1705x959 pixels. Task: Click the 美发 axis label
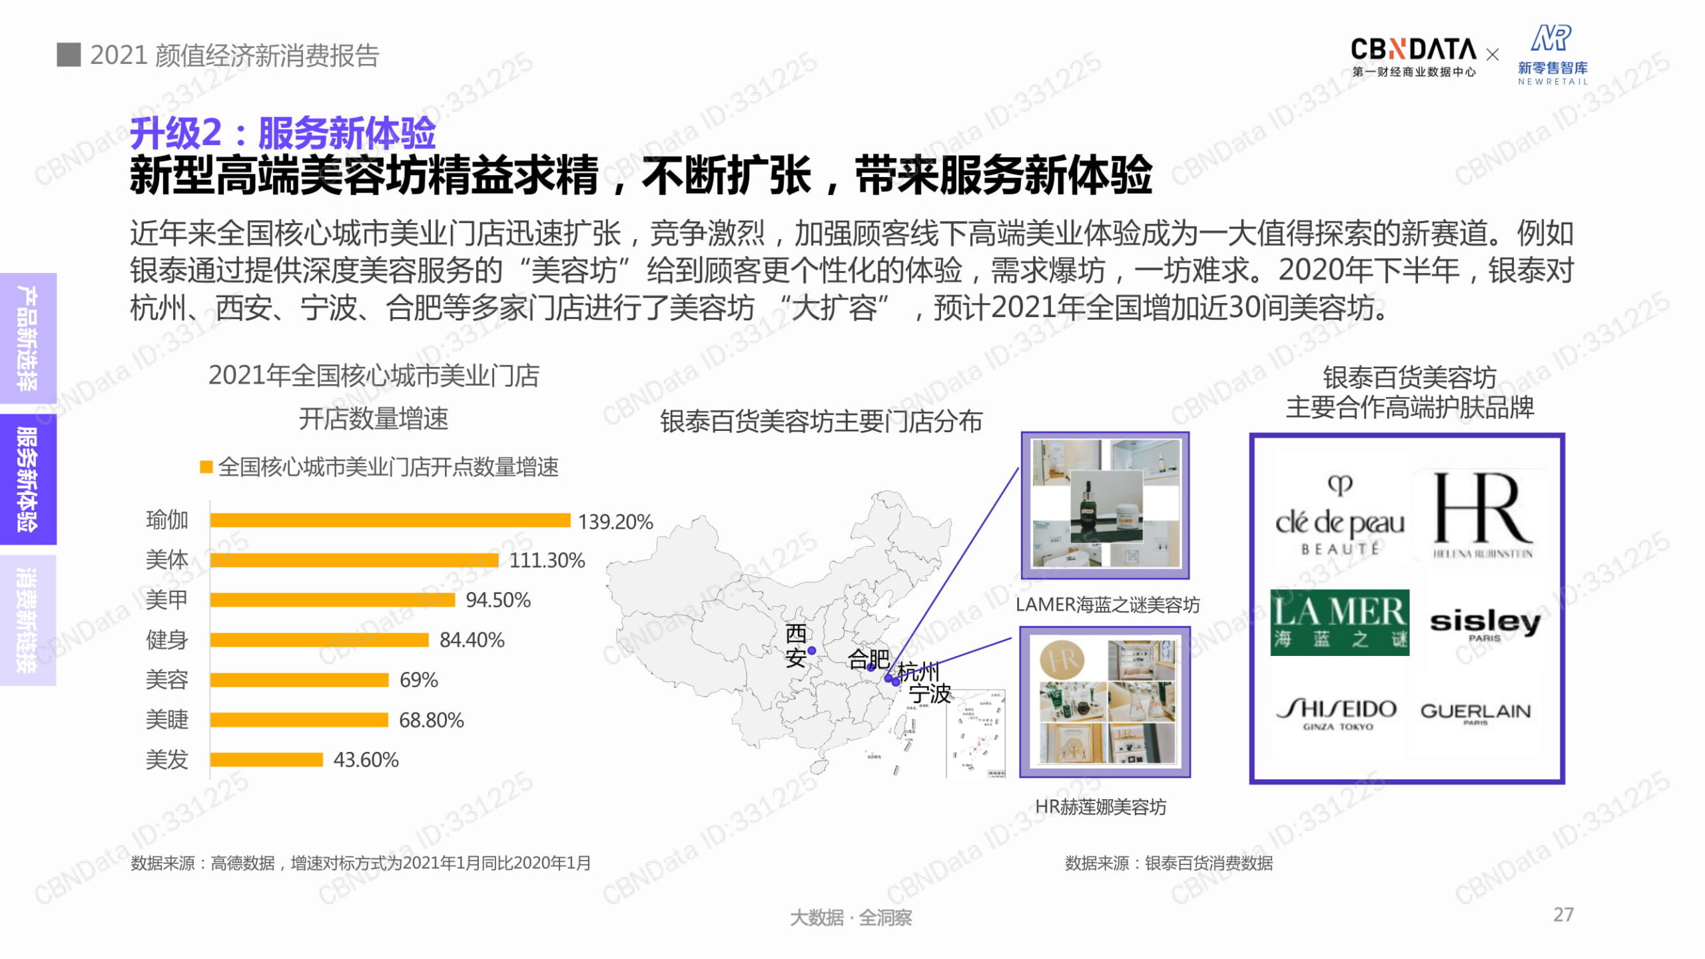coord(167,760)
